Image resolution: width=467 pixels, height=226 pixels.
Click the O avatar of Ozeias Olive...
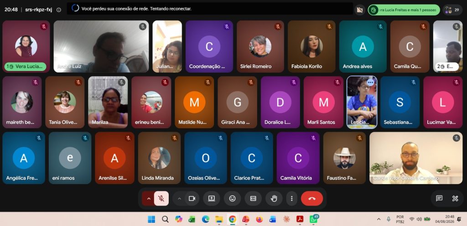click(206, 158)
